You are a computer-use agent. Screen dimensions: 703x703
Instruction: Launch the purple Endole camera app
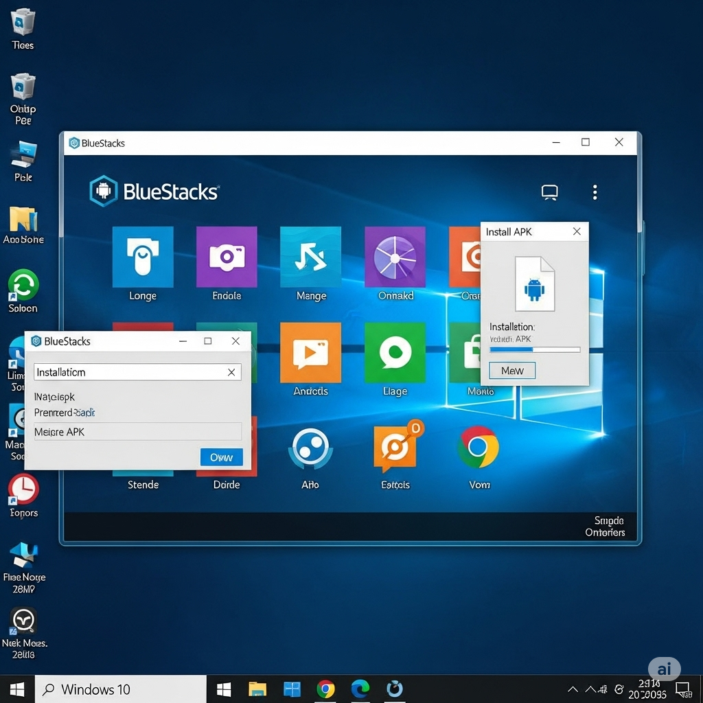point(227,257)
